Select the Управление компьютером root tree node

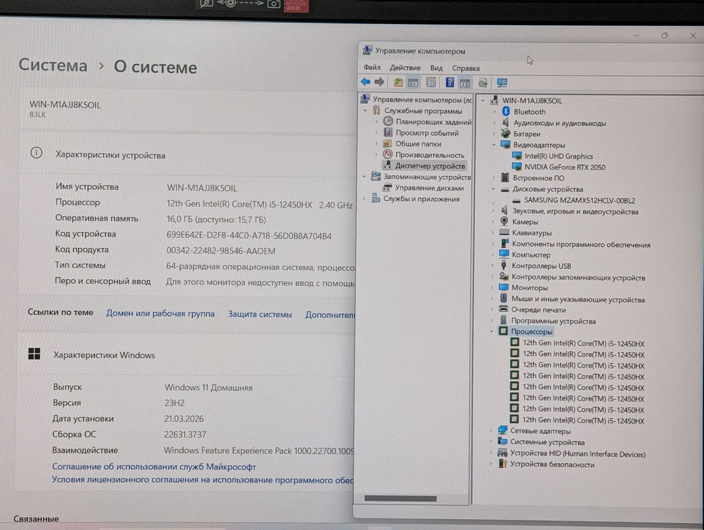(422, 100)
